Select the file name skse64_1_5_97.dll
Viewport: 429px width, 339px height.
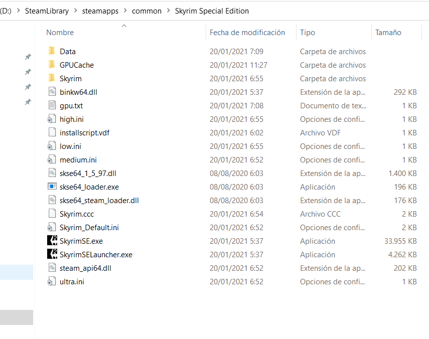coord(88,174)
